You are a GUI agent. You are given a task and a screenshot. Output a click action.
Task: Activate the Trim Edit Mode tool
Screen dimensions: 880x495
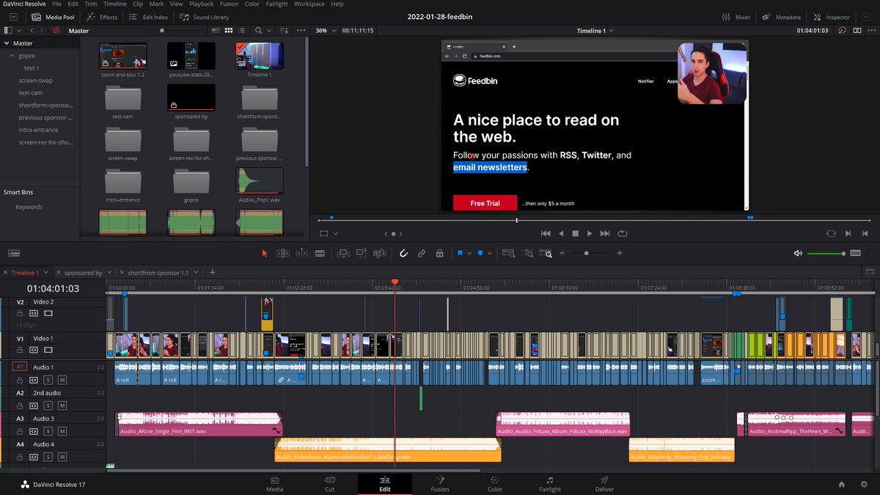[283, 253]
